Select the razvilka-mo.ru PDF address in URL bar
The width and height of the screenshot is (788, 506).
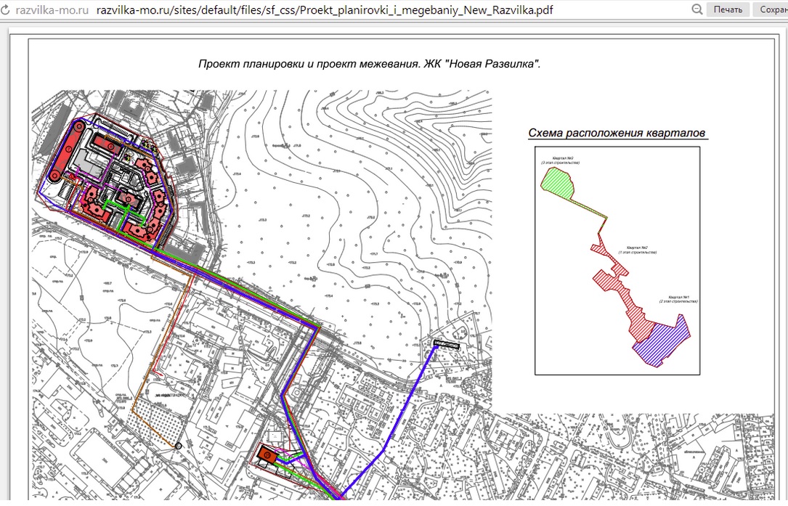(x=324, y=10)
